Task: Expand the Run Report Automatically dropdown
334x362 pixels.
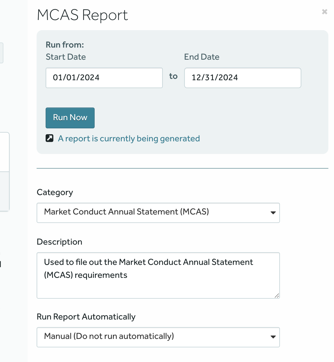Action: point(158,337)
